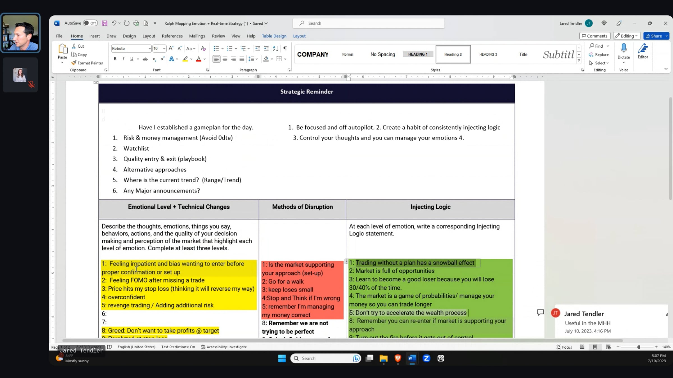673x378 pixels.
Task: Click the Sort icon in Paragraph group
Action: (275, 48)
